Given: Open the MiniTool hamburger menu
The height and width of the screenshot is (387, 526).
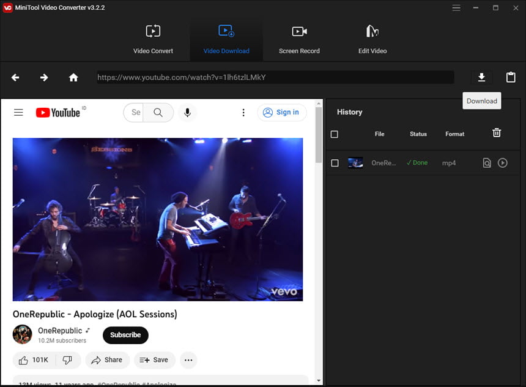Looking at the screenshot, I should [x=456, y=8].
